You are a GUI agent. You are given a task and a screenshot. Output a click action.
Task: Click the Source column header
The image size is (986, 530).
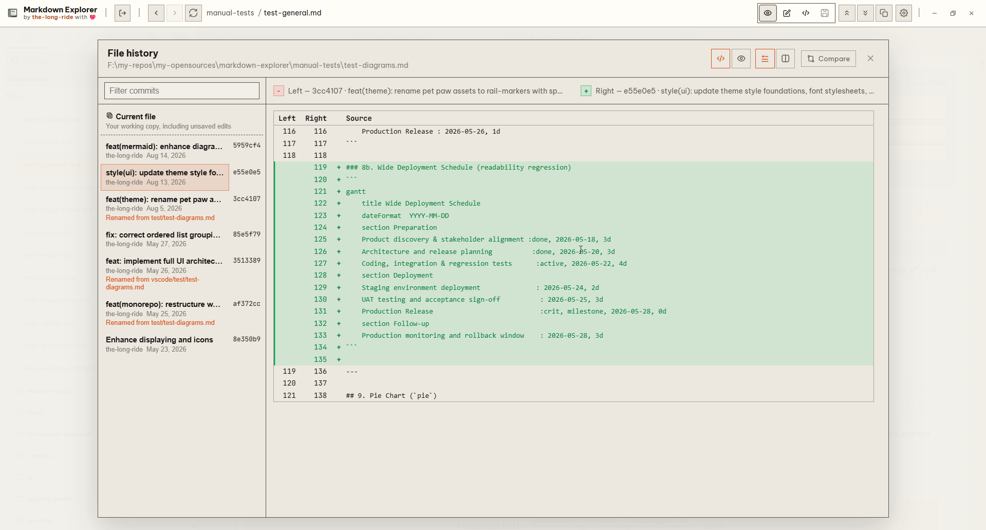click(x=359, y=118)
